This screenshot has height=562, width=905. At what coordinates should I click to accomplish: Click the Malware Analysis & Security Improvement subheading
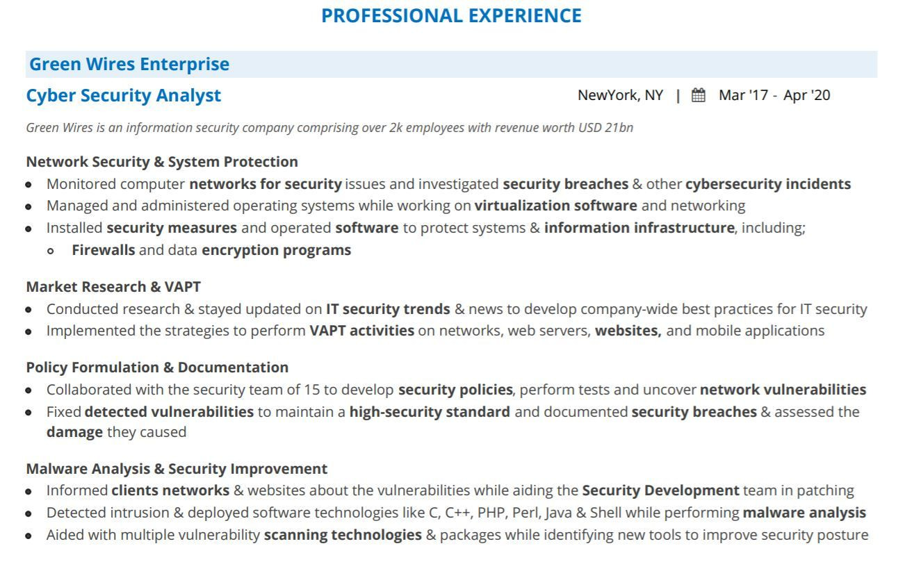[177, 468]
